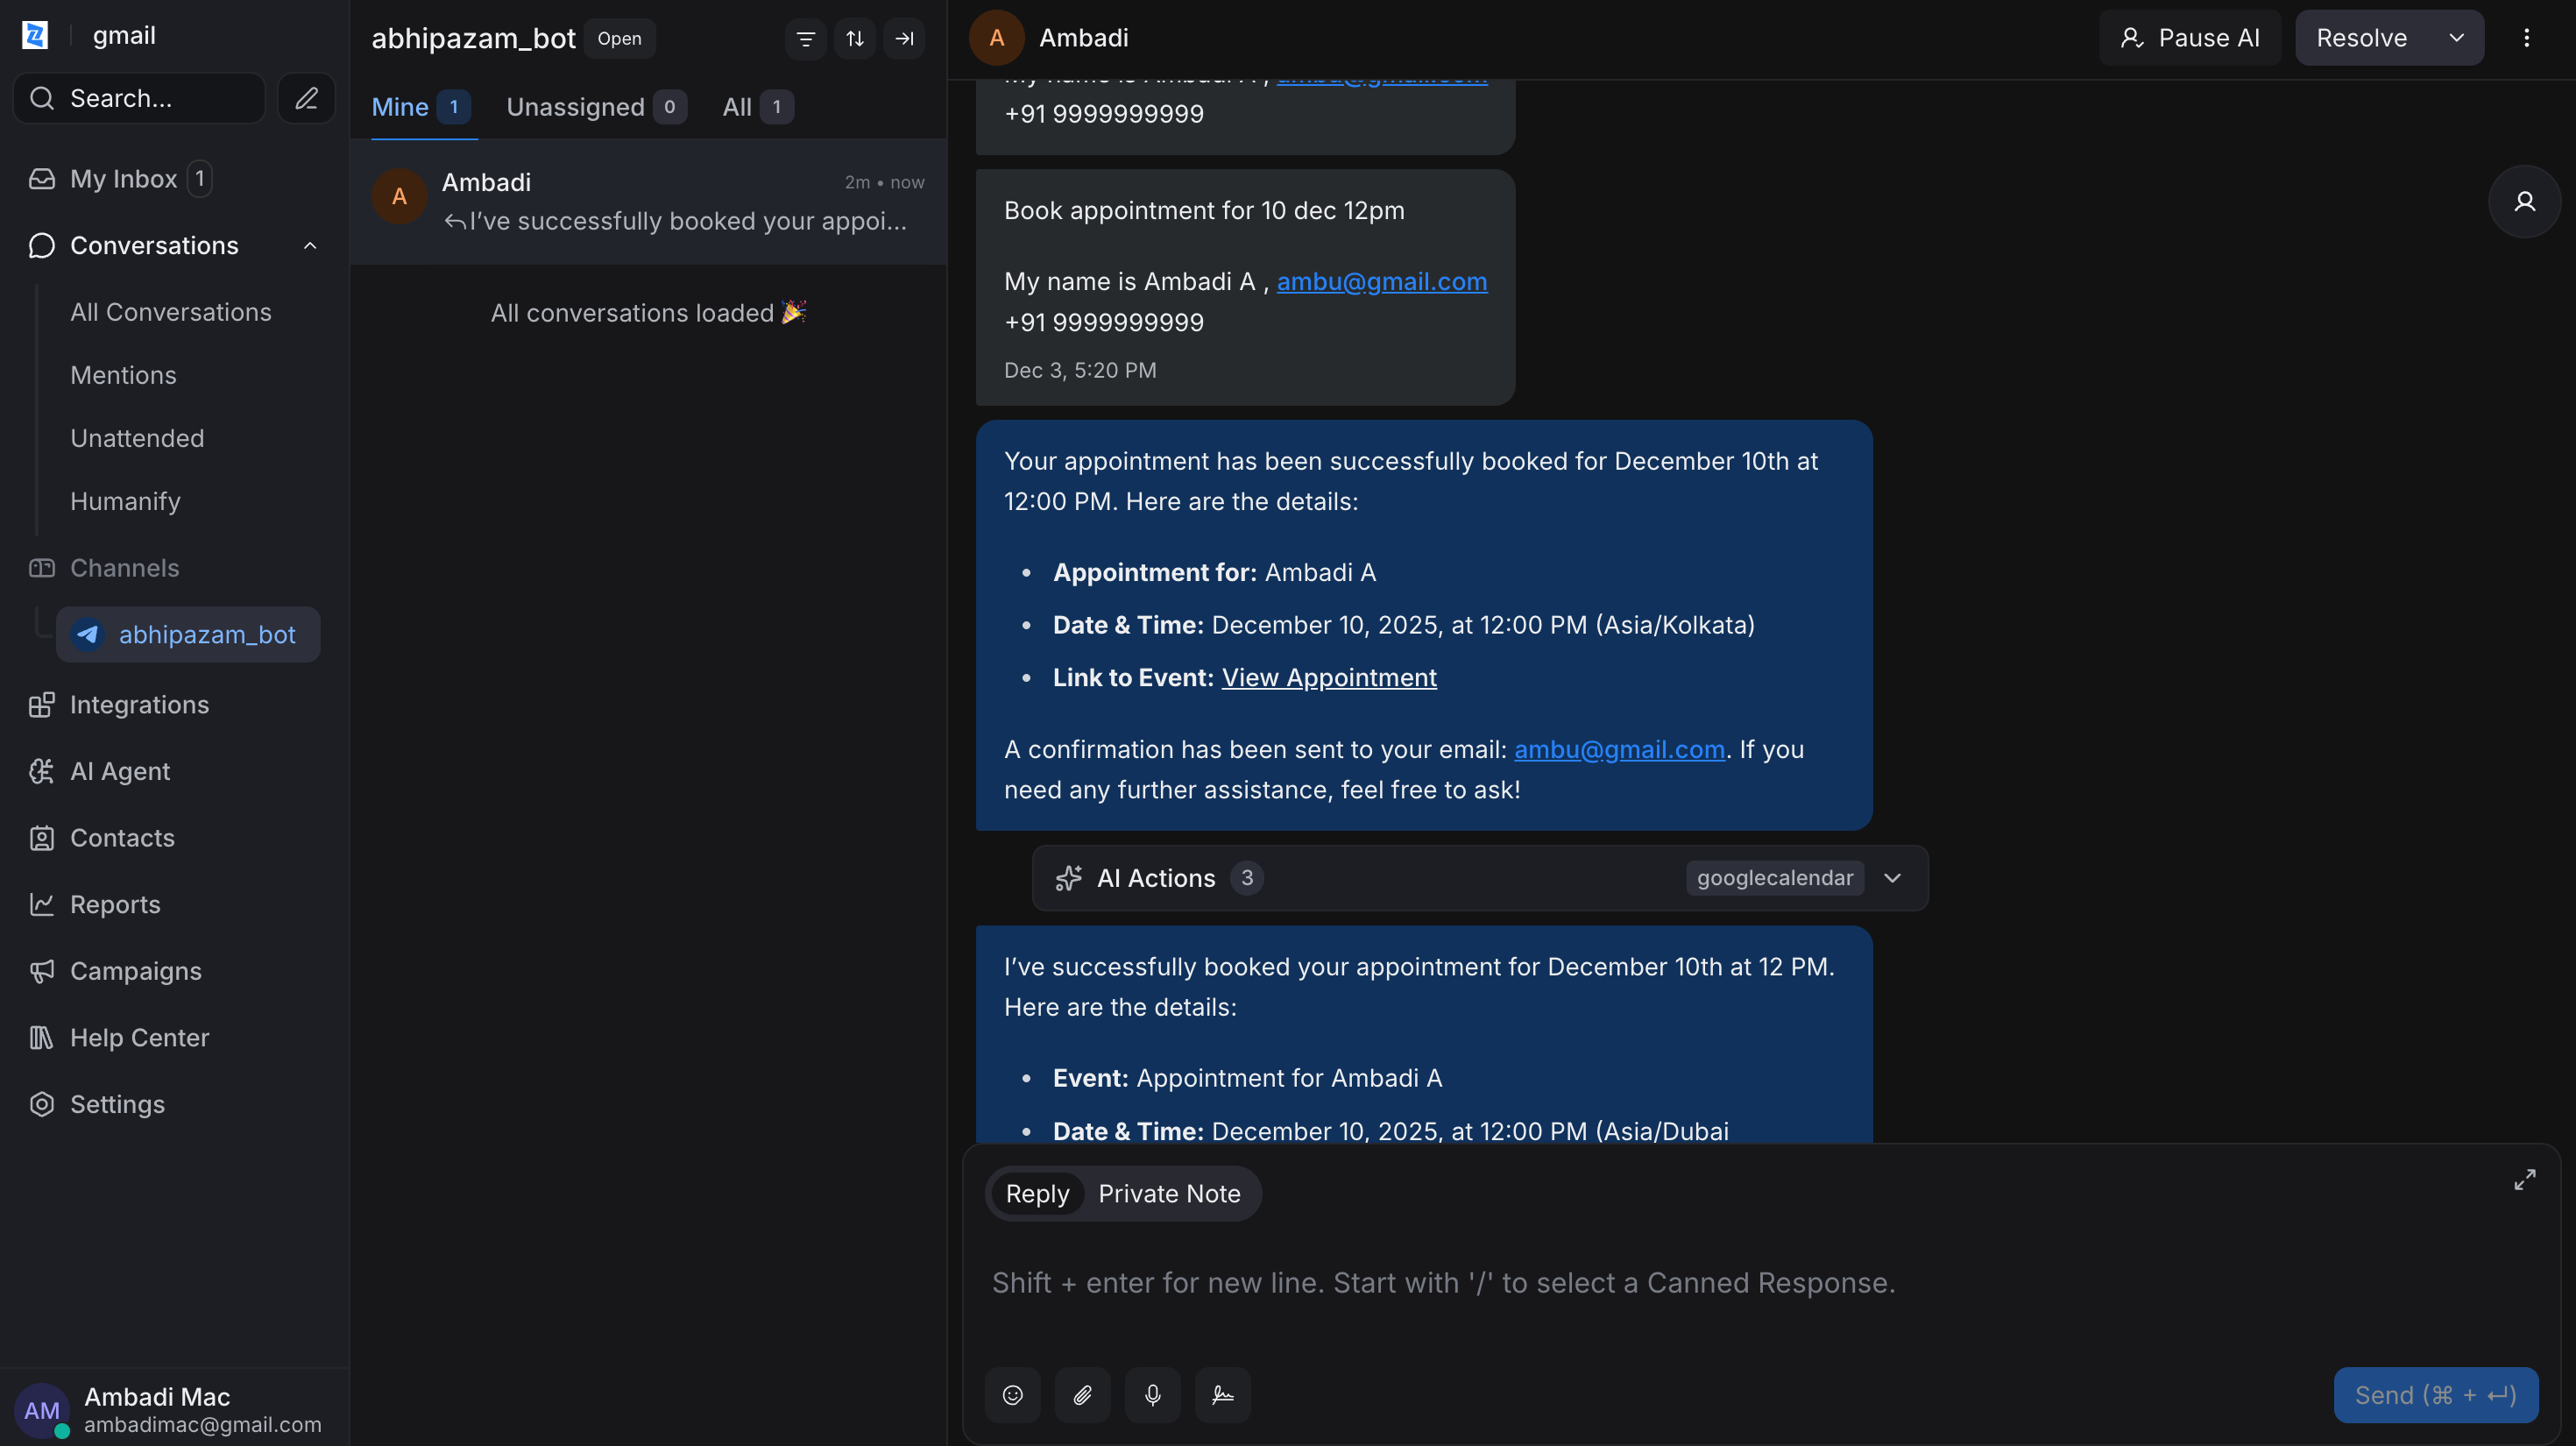
Task: Open the compose new conversation pencil icon
Action: click(306, 98)
